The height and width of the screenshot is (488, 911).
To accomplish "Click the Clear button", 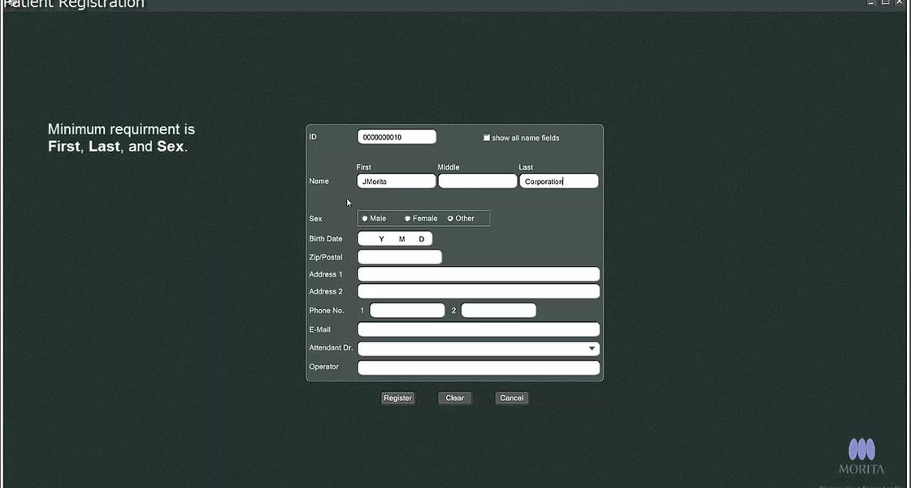I will click(x=455, y=399).
